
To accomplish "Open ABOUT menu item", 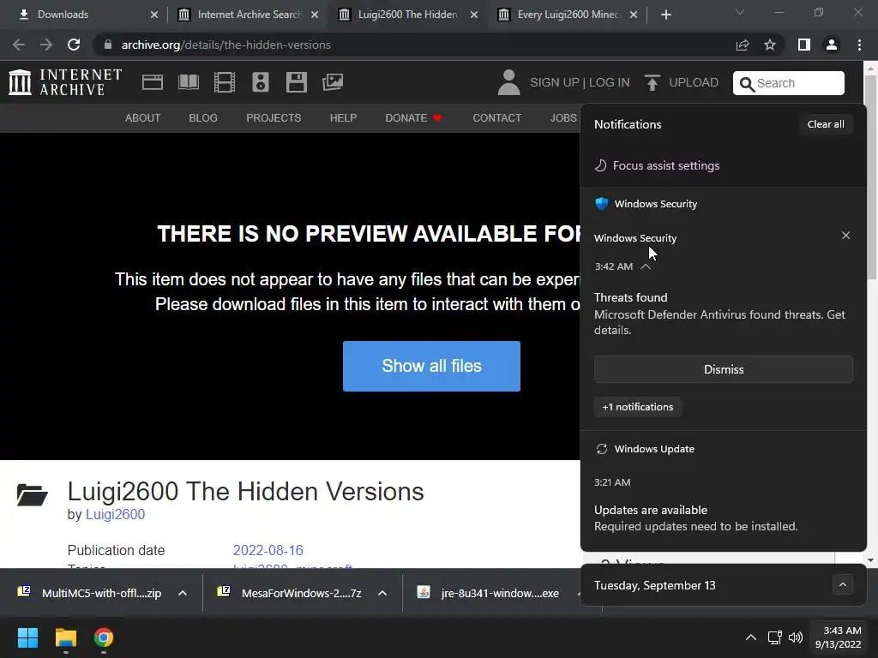I will tap(143, 118).
